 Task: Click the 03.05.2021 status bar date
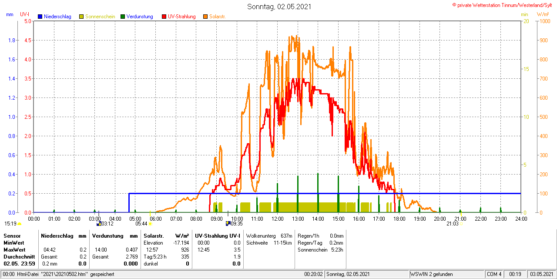(x=541, y=274)
